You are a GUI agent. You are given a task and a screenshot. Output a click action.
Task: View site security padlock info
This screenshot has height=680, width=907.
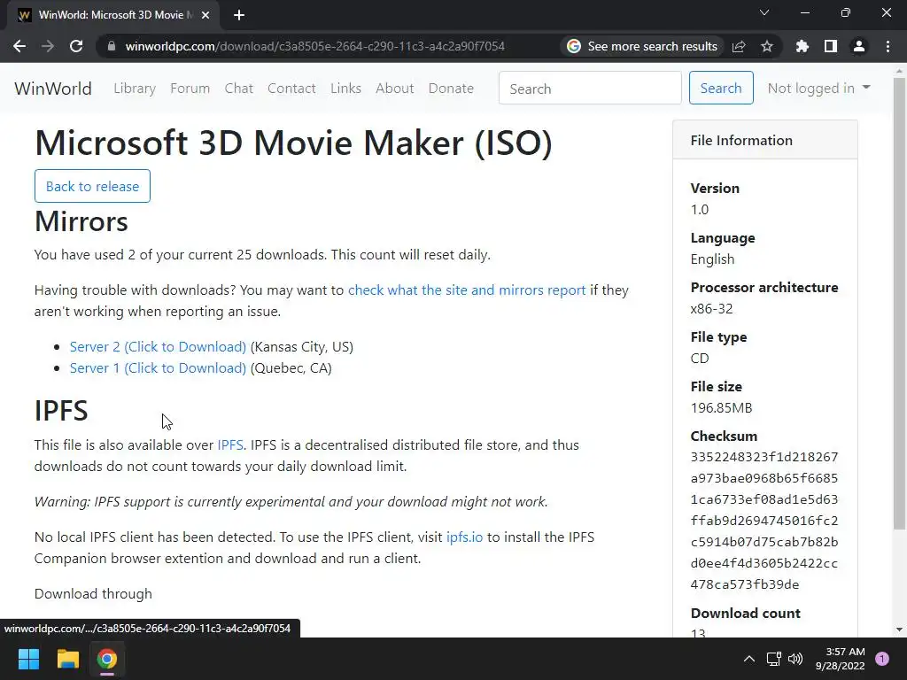(x=112, y=46)
